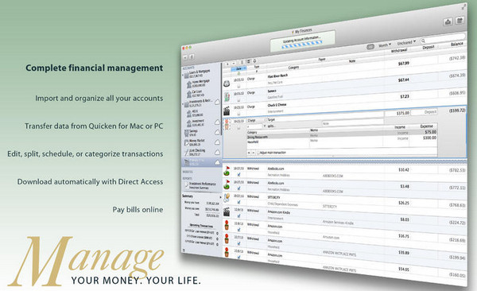Click the golf flag icon on $3.48 AbeBooks row

point(227,184)
